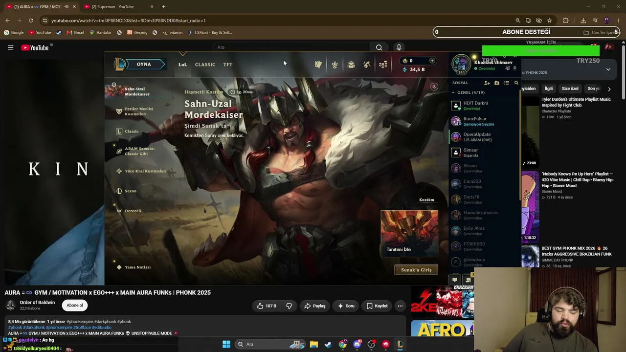Show more filter chips with the right arrow
The width and height of the screenshot is (626, 352).
point(609,89)
